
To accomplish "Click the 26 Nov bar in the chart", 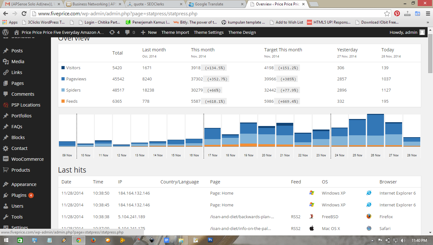I will point(375,131).
